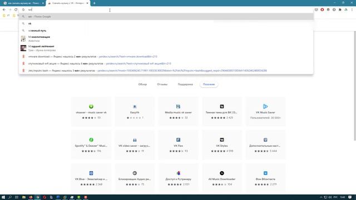
Task: Open the '/etc/inputrc bash' Yandex history suggestion
Action: tap(166, 71)
